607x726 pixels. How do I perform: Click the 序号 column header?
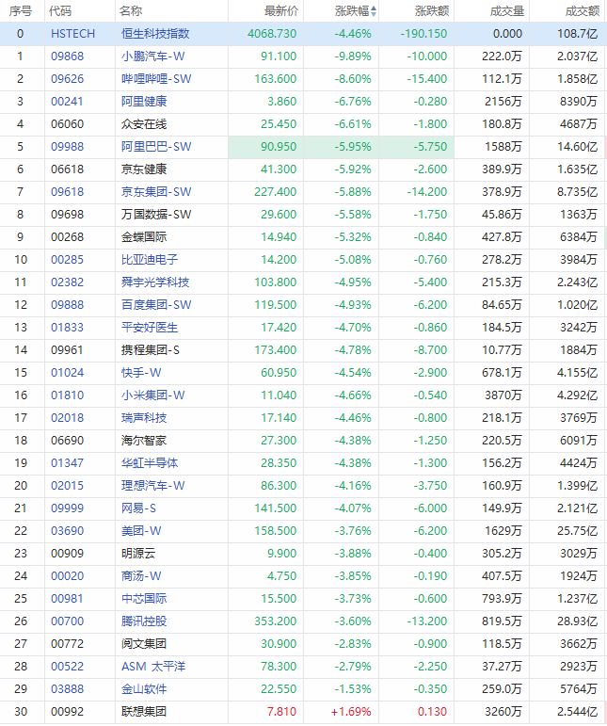pos(21,11)
